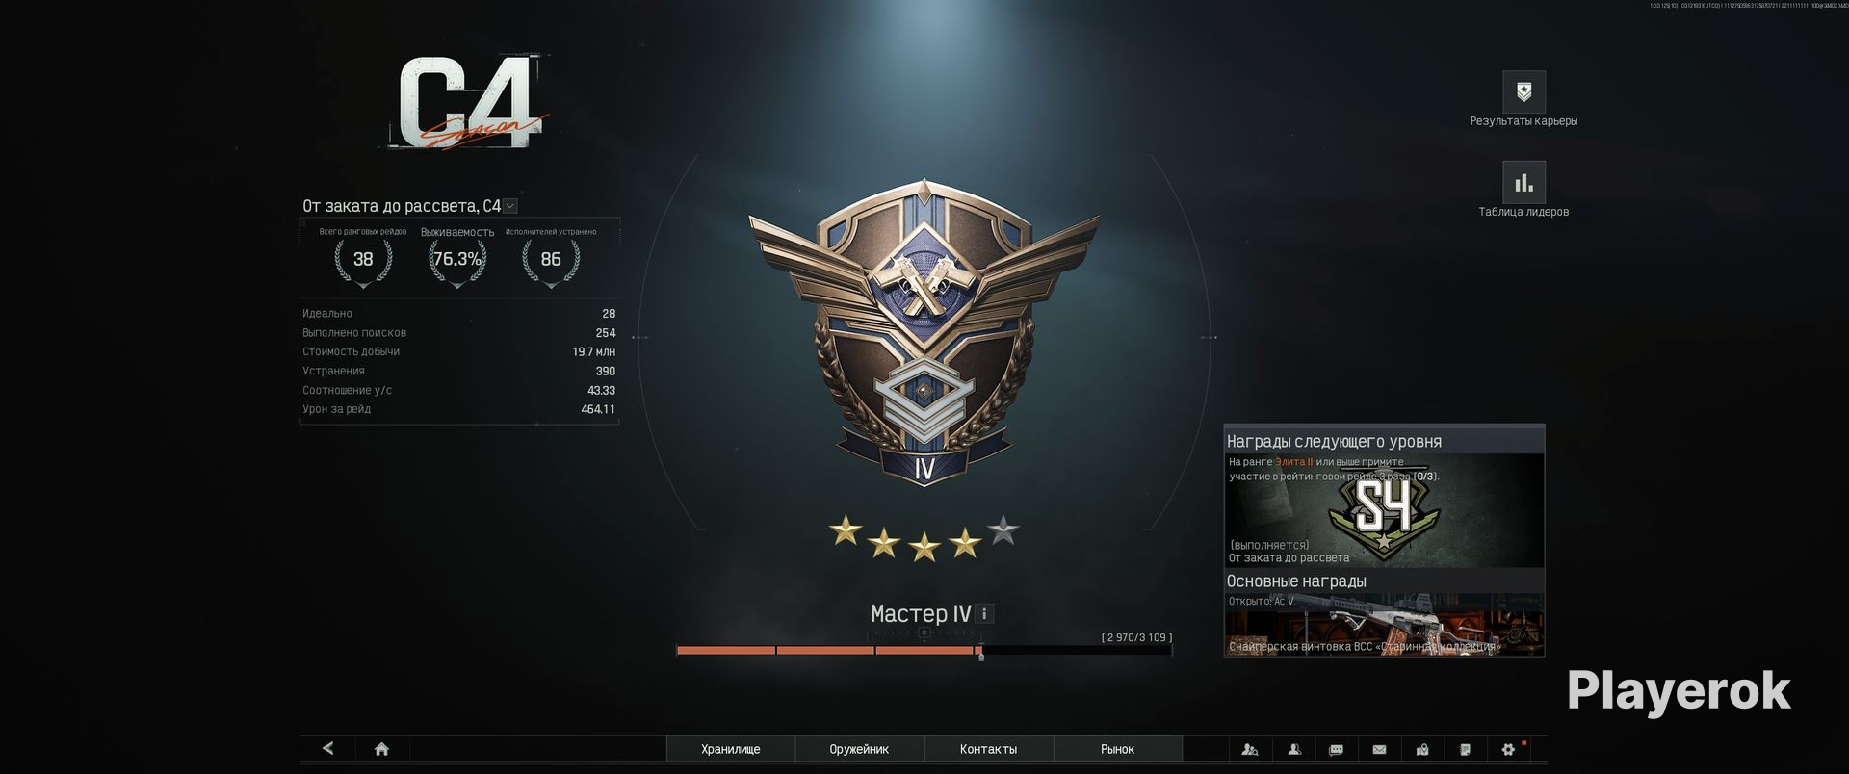Switch to Хранилище tab
This screenshot has width=1849, height=774.
pos(731,749)
